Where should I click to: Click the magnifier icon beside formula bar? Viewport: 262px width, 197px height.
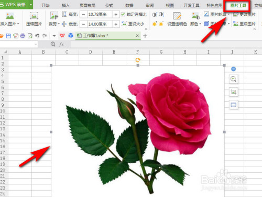click(53, 44)
